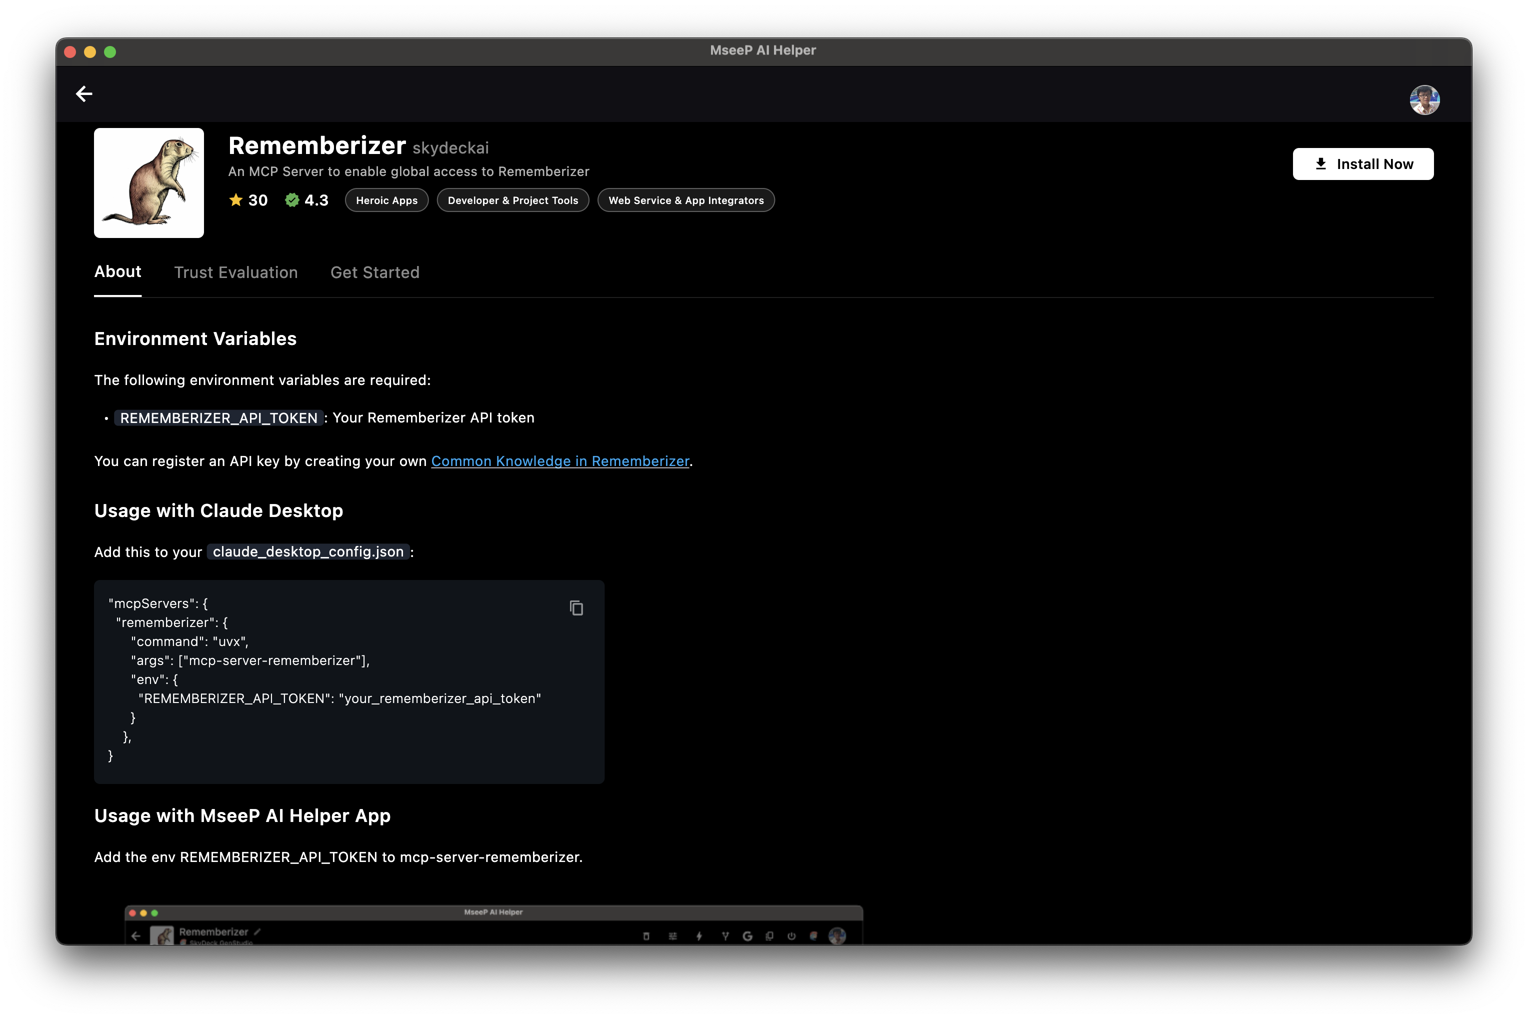
Task: Maximize window with the green button
Action: [110, 52]
